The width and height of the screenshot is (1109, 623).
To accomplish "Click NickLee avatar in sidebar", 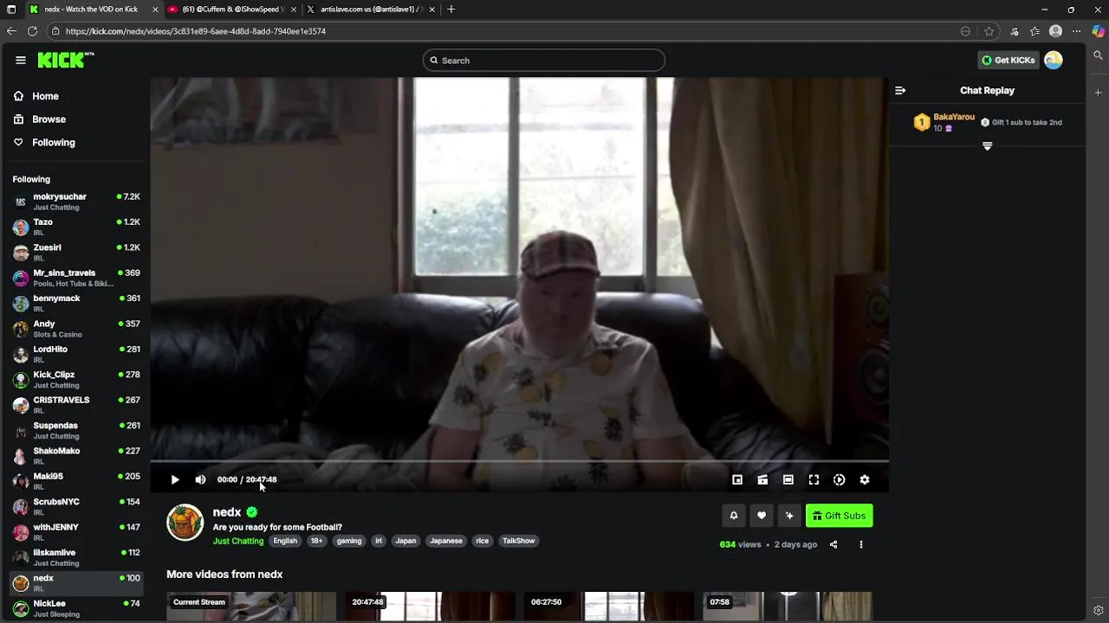I will pos(21,608).
